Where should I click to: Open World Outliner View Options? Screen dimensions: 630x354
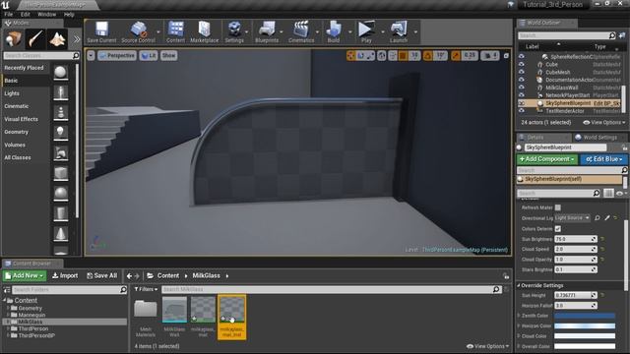click(x=603, y=122)
